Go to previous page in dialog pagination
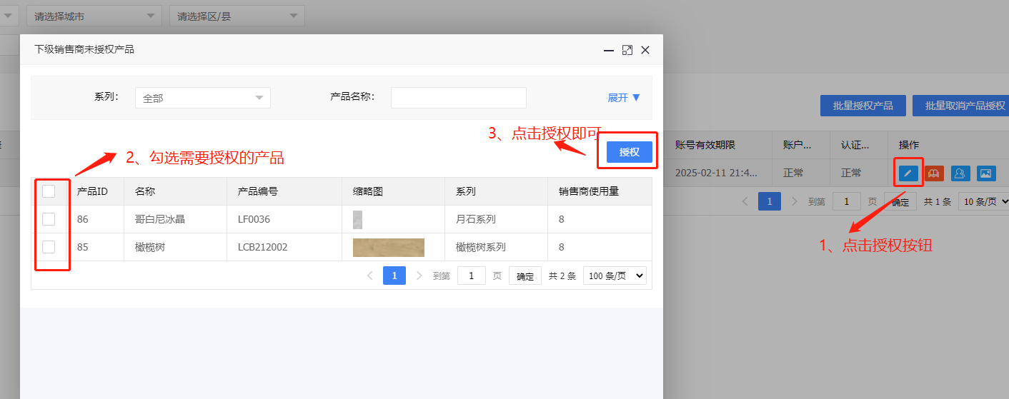This screenshot has height=399, width=1009. [x=369, y=276]
